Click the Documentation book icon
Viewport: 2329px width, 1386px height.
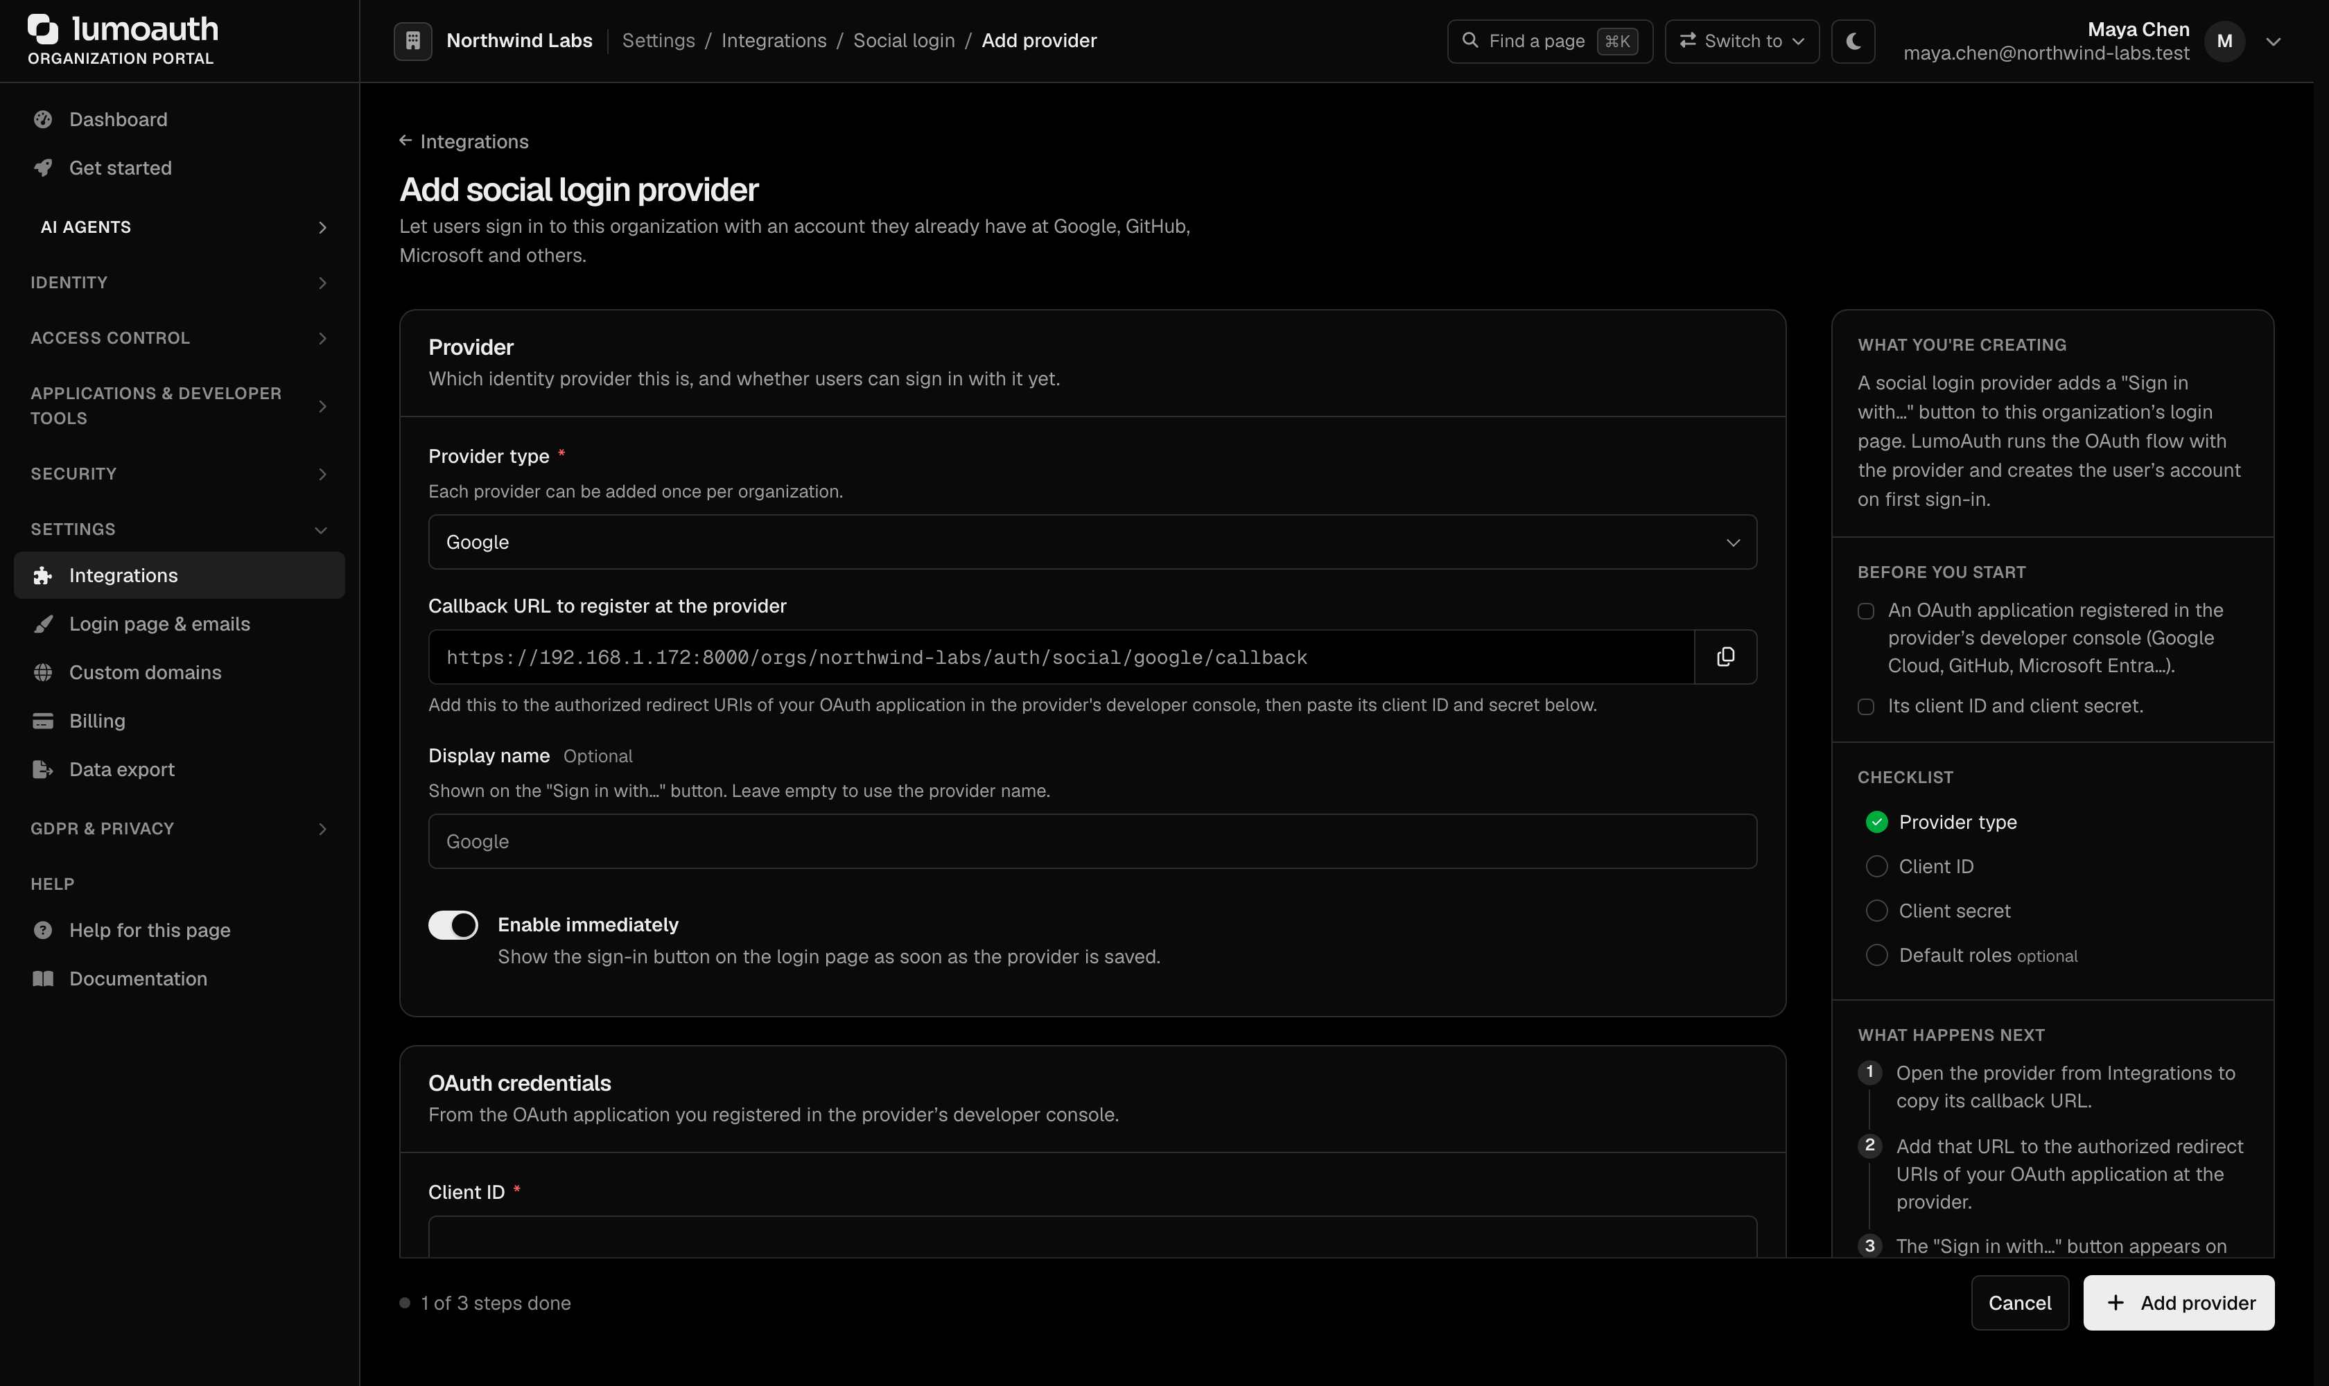click(x=43, y=979)
